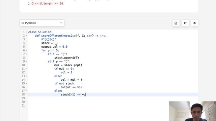Click the line "stack.append(0)"
This screenshot has width=216, height=121.
(x=66, y=58)
